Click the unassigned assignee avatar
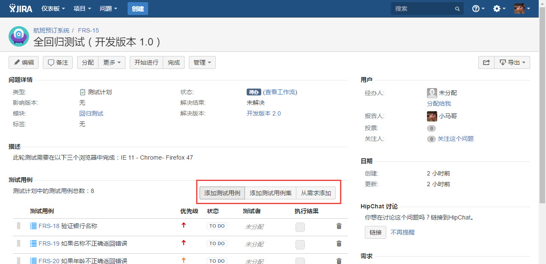 [x=432, y=93]
